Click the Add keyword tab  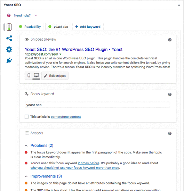[88, 26]
